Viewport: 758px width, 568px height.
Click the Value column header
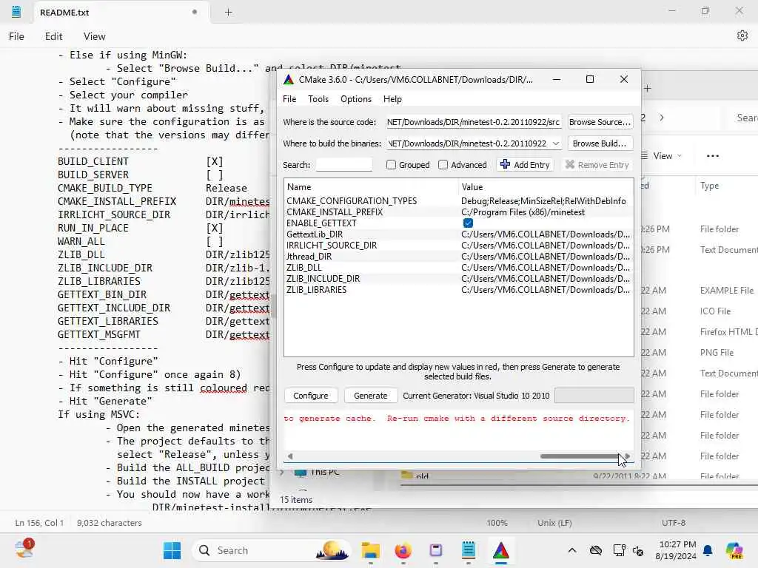point(546,187)
